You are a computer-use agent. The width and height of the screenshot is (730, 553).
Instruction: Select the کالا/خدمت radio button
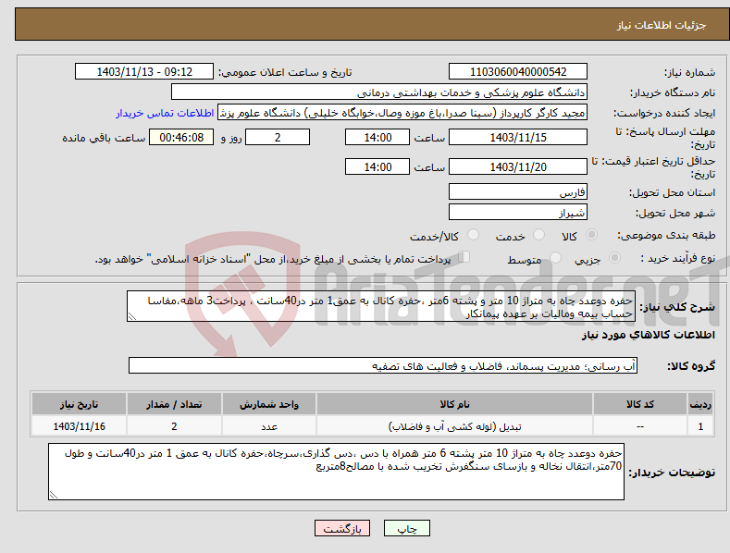point(473,235)
